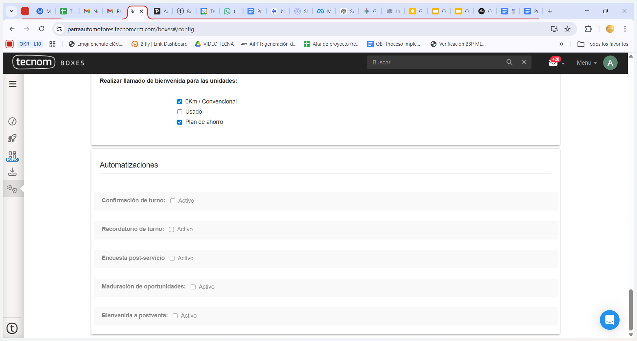Expand the hidden bookmarks chevron
This screenshot has width=637, height=341.
click(x=561, y=44)
